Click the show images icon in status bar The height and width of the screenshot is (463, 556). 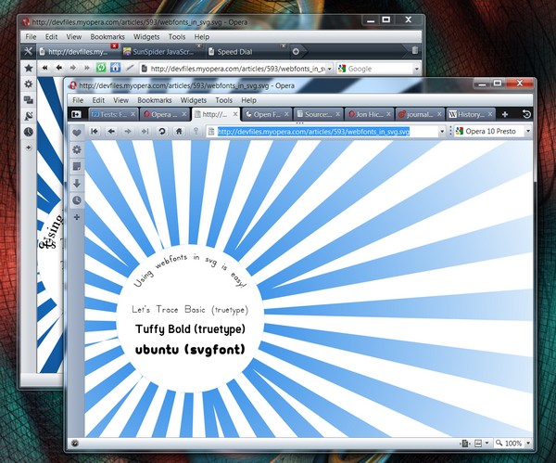point(478,444)
